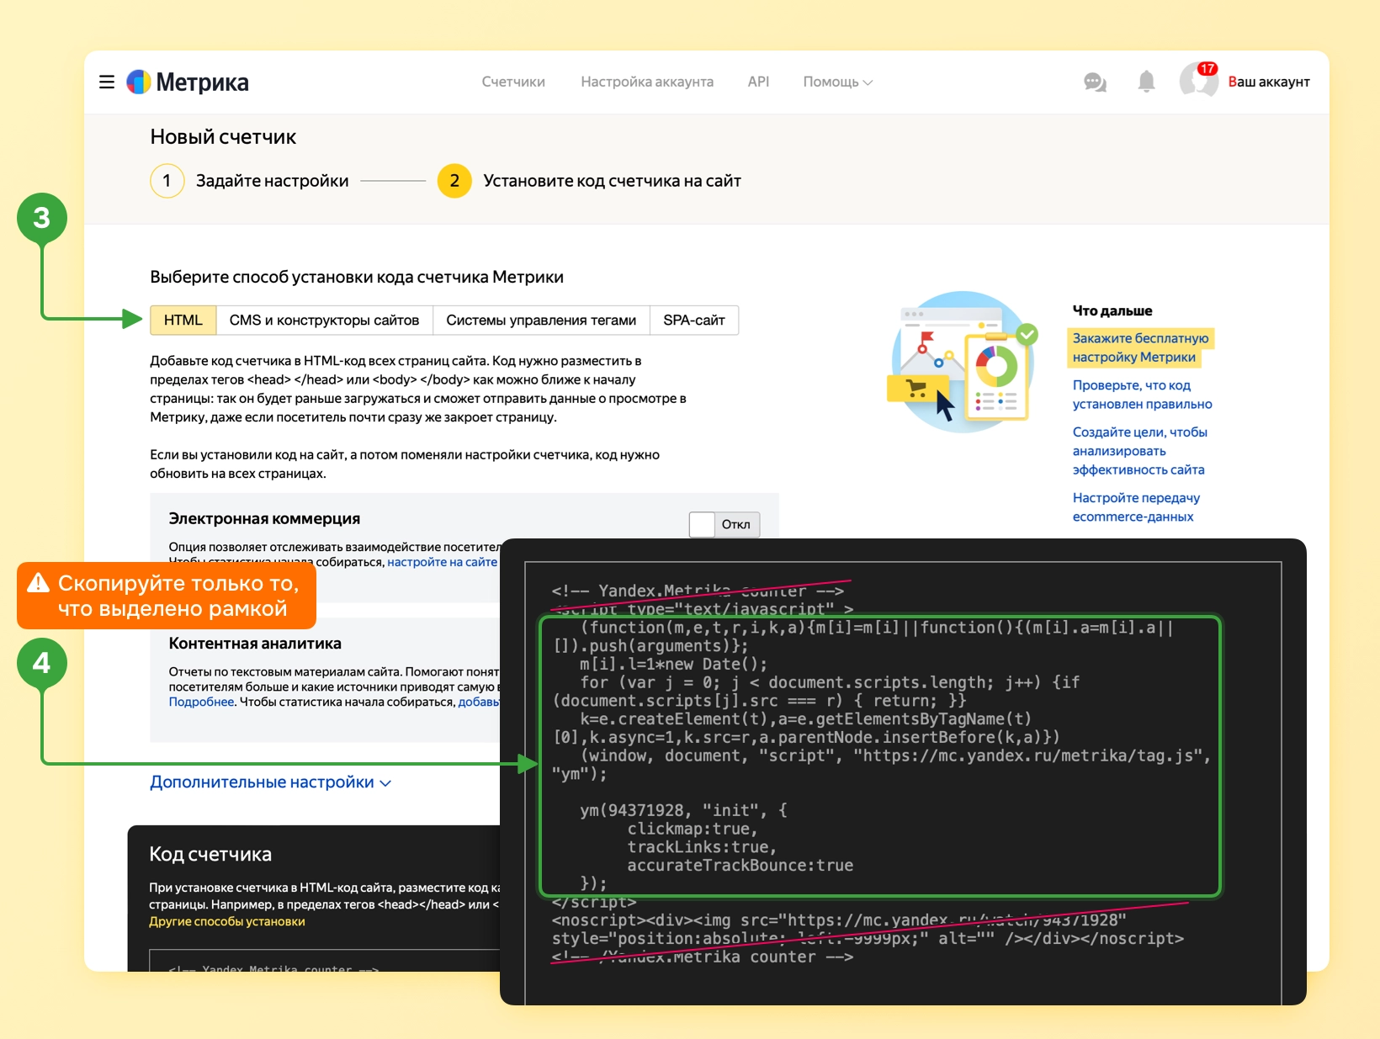This screenshot has width=1380, height=1039.
Task: Open the user avatar with badge 17
Action: click(x=1198, y=81)
